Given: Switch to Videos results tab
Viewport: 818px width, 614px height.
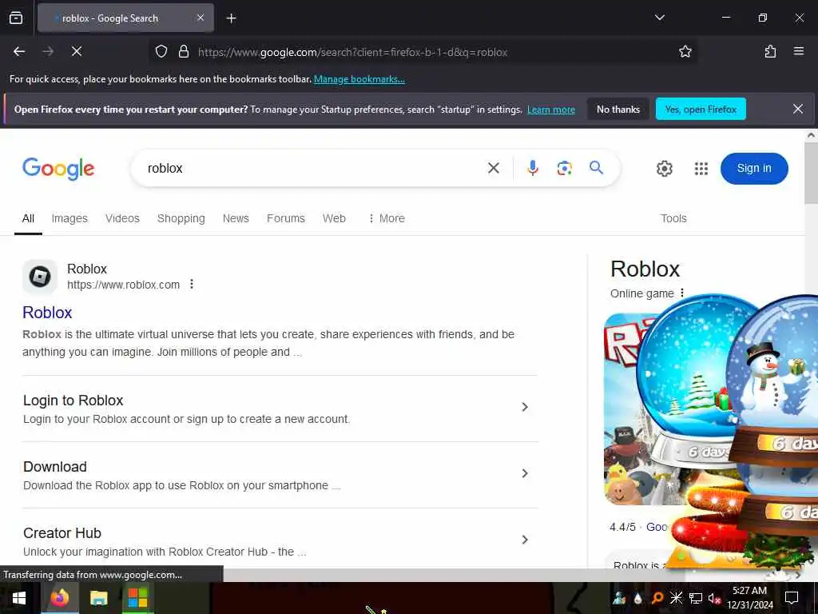Looking at the screenshot, I should [x=122, y=218].
